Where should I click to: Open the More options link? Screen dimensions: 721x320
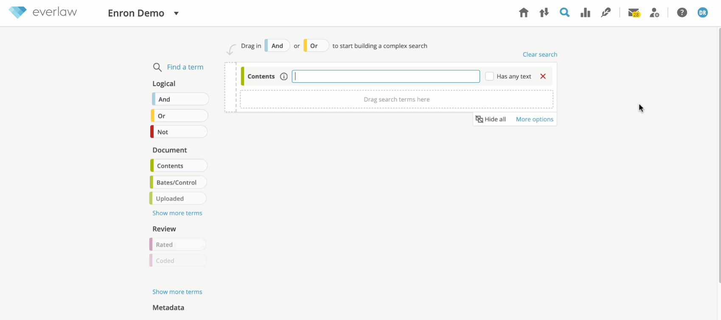(x=534, y=119)
